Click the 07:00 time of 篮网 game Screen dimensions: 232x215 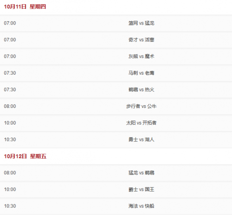coord(10,23)
